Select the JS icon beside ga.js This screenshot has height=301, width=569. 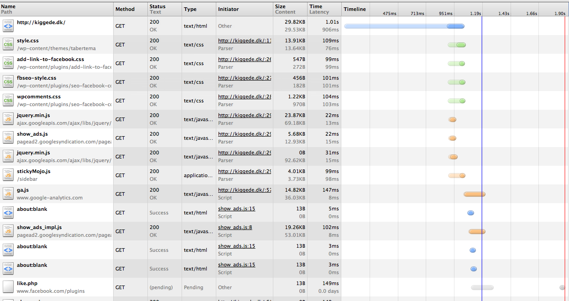click(8, 194)
